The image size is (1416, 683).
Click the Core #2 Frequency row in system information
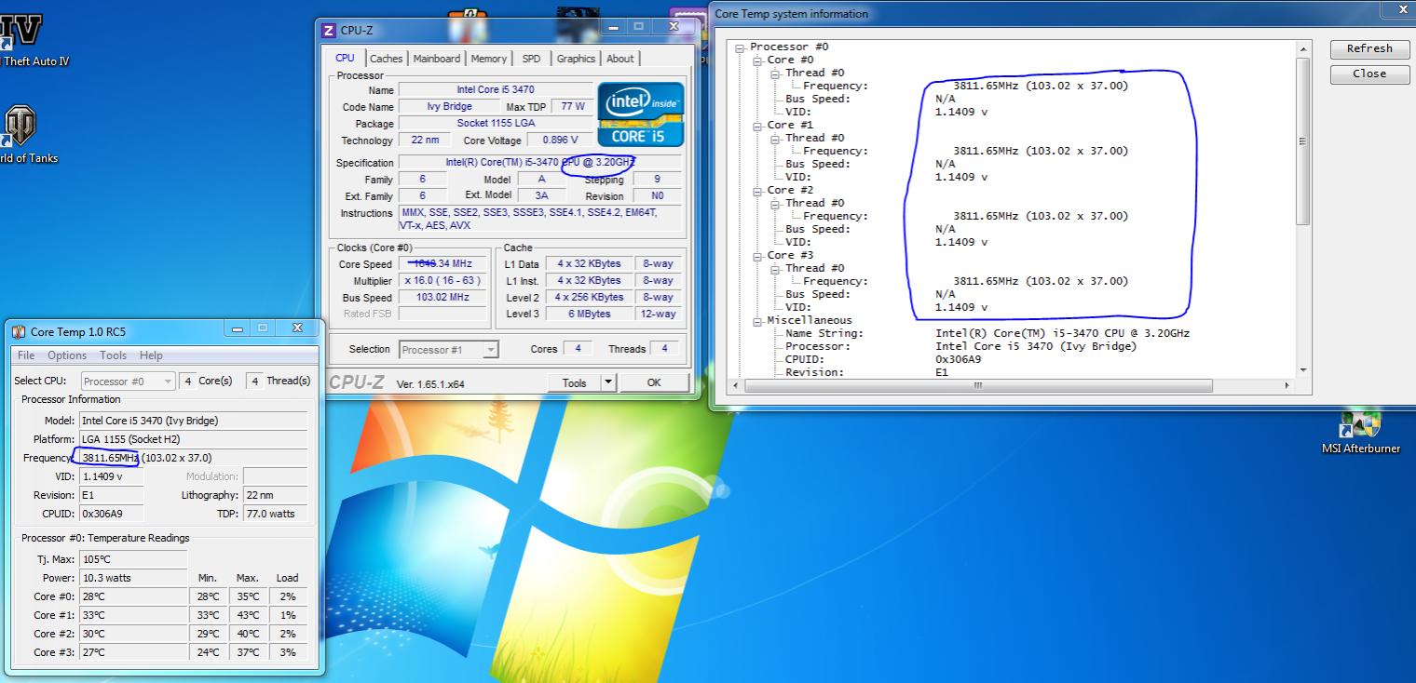tap(965, 216)
